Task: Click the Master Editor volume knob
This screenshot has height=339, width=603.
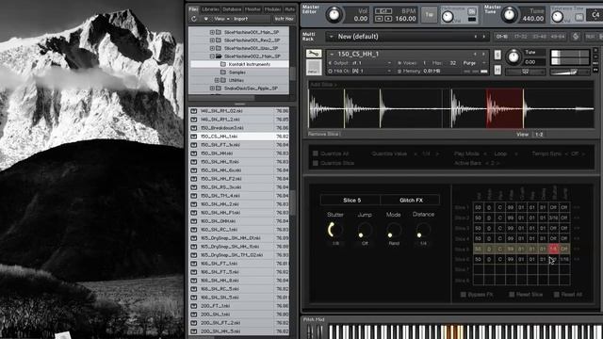Action: [334, 15]
